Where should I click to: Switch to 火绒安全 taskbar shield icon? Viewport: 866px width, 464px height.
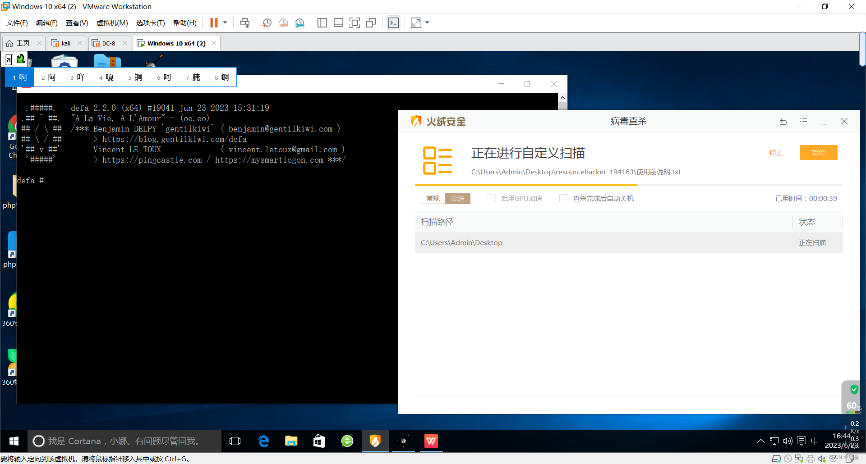point(375,441)
